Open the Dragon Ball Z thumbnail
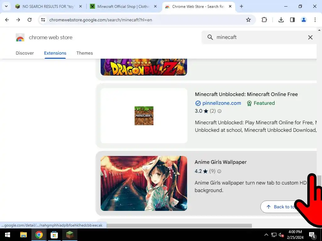This screenshot has width=322, height=241. (x=144, y=67)
